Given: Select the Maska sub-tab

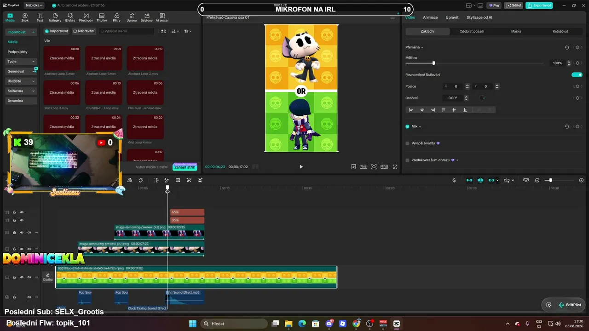Looking at the screenshot, I should pos(516,31).
